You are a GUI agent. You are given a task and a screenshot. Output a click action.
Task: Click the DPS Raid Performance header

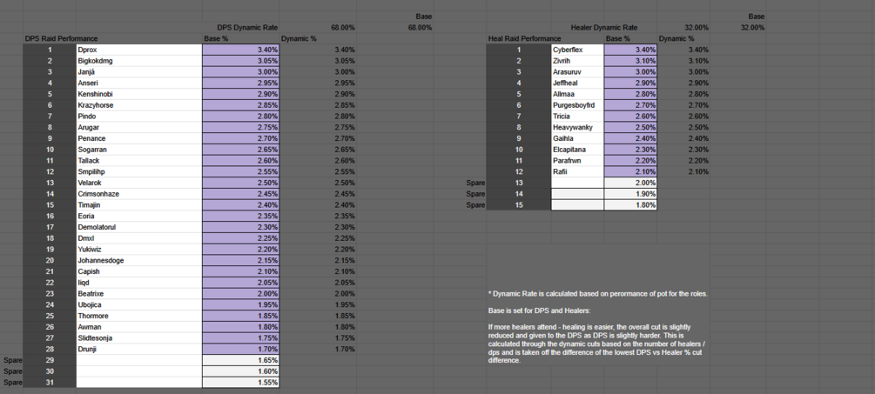coord(62,38)
